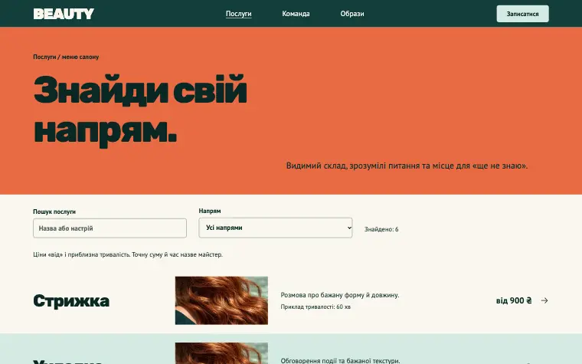582x364 pixels.
Task: Click the Стрижка heading
Action: pos(71,301)
